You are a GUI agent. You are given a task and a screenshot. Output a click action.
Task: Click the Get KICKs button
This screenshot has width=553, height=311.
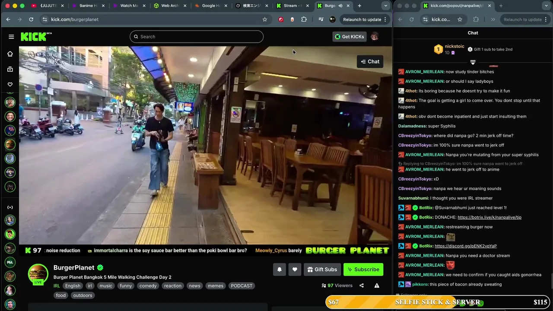pyautogui.click(x=350, y=37)
